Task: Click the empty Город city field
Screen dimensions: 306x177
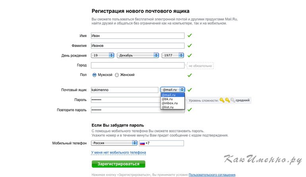Action: click(138, 65)
